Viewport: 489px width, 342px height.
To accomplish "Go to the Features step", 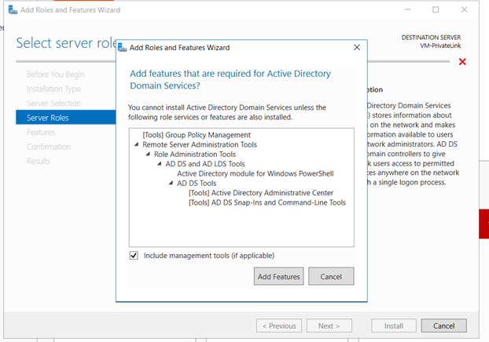I will (x=41, y=133).
